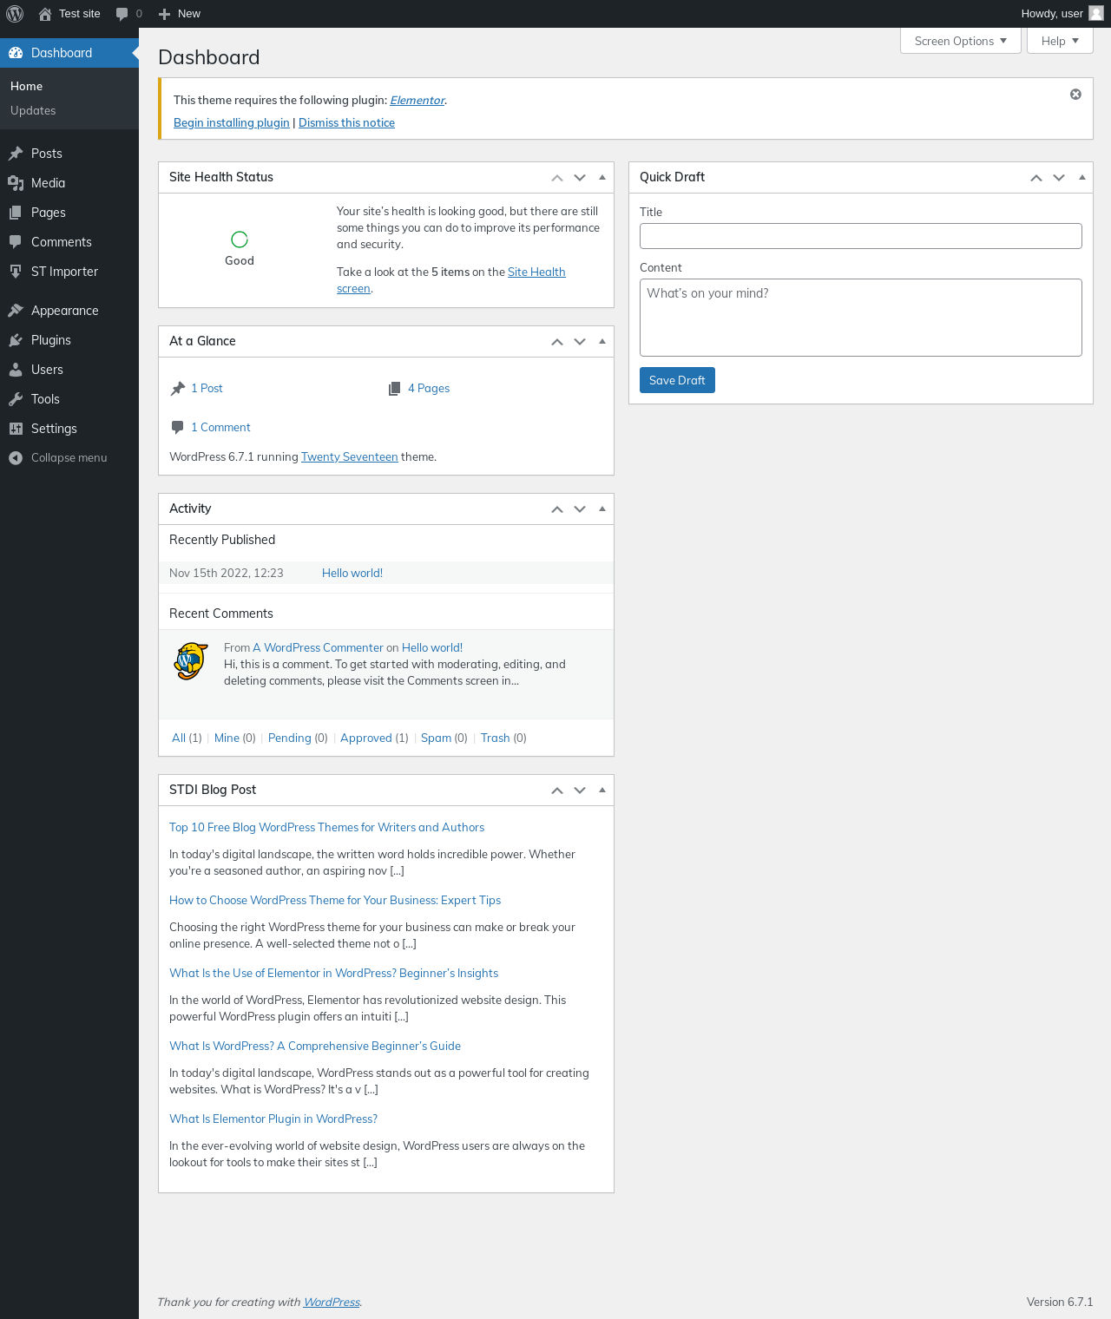The width and height of the screenshot is (1111, 1319).
Task: Click the comment bubble icon in admin bar
Action: pos(122,14)
